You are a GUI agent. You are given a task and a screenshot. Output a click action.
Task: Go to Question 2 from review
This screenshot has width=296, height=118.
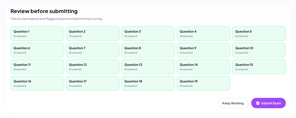tap(93, 34)
